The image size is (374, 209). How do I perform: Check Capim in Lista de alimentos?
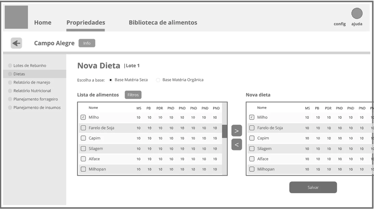(x=83, y=138)
